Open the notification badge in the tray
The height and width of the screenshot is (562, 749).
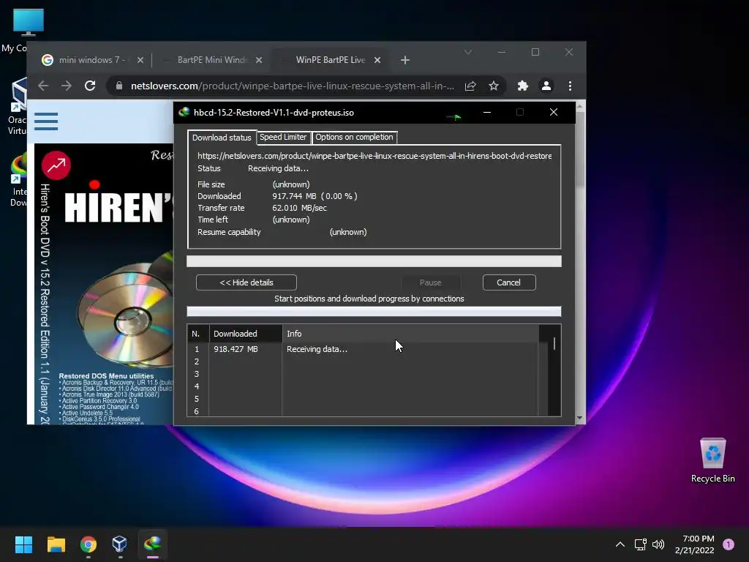[x=729, y=544]
